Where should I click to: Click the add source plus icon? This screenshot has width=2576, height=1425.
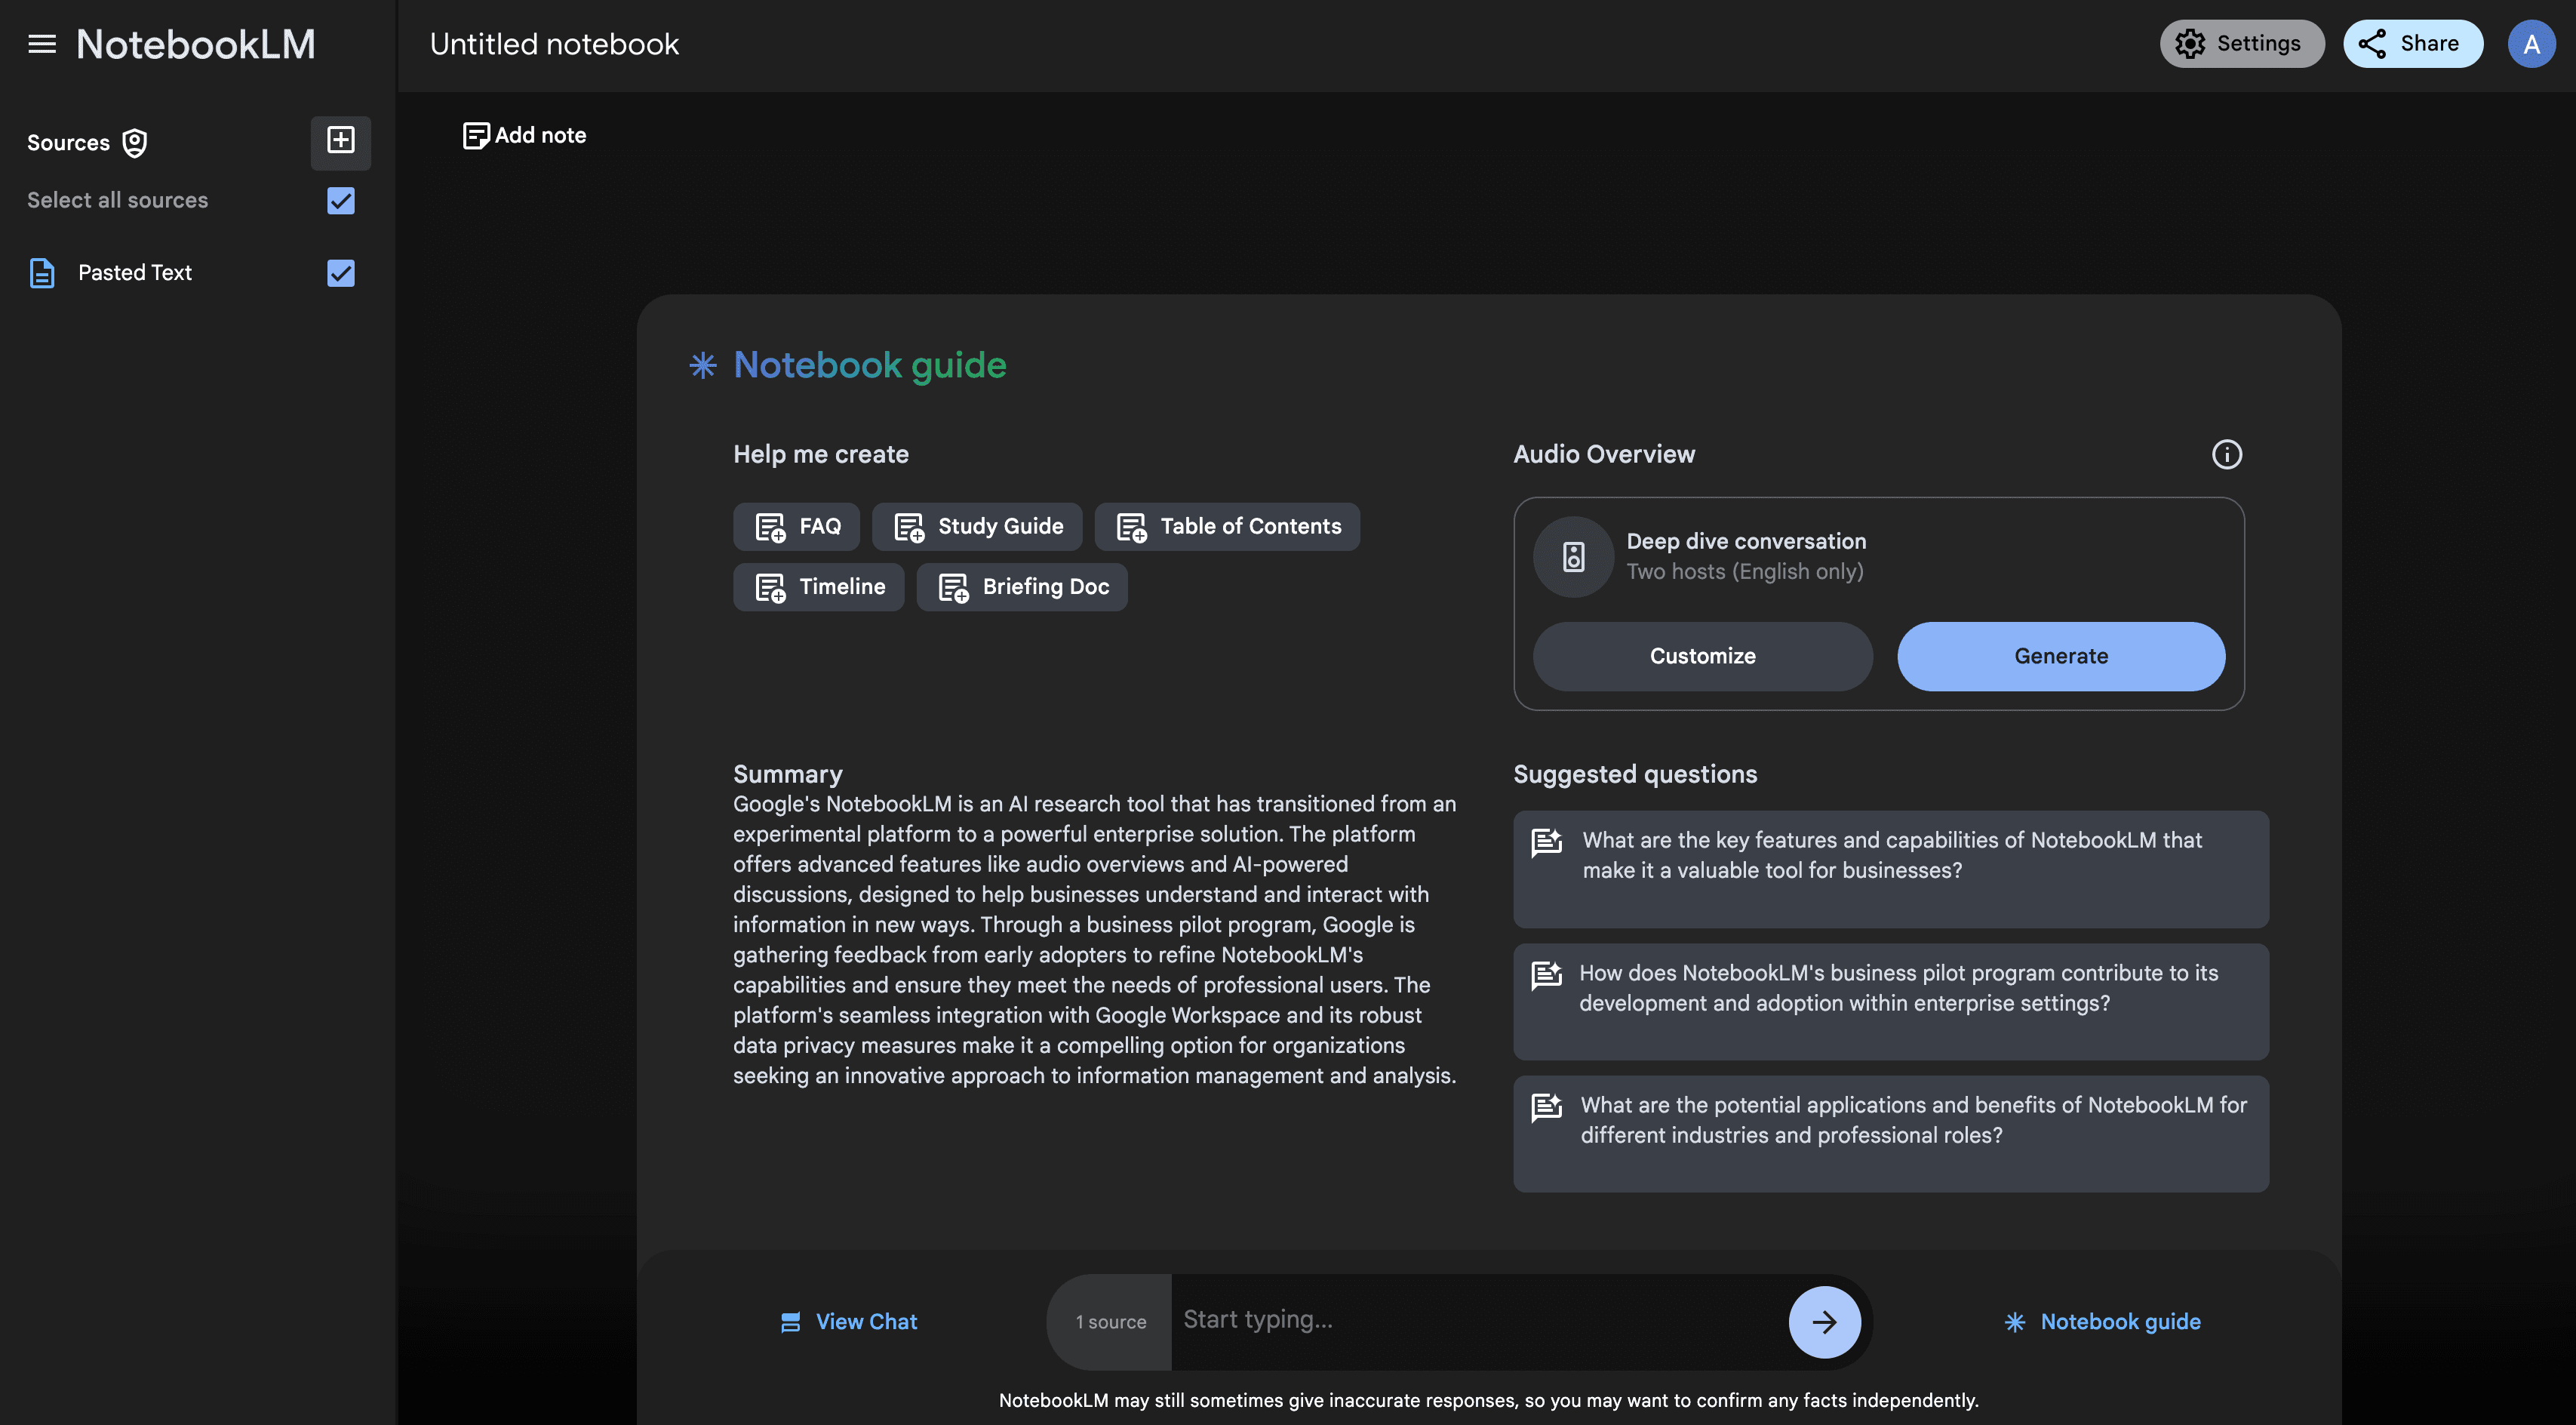[341, 141]
